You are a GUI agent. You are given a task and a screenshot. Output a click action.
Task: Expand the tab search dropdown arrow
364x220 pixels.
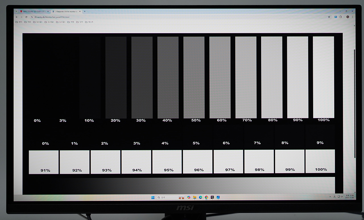click(x=16, y=11)
